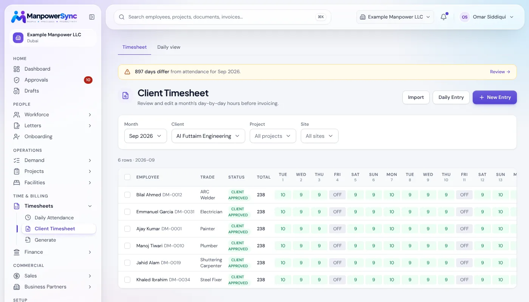Screen dimensions: 529x302
Task: Click the ManpowerSync logo
Action: (44, 17)
